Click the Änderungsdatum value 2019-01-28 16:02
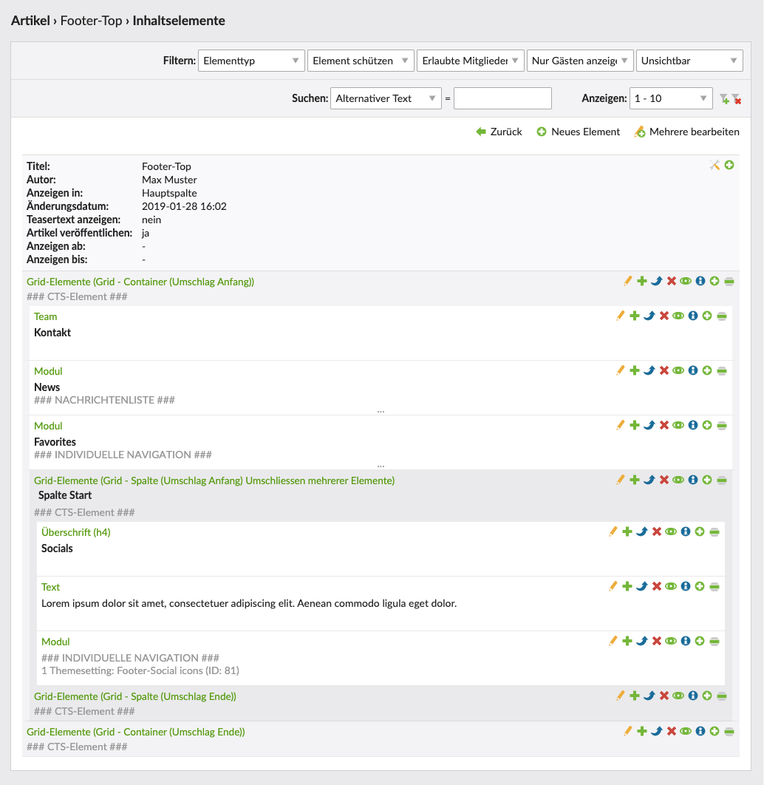This screenshot has width=764, height=785. pyautogui.click(x=184, y=206)
